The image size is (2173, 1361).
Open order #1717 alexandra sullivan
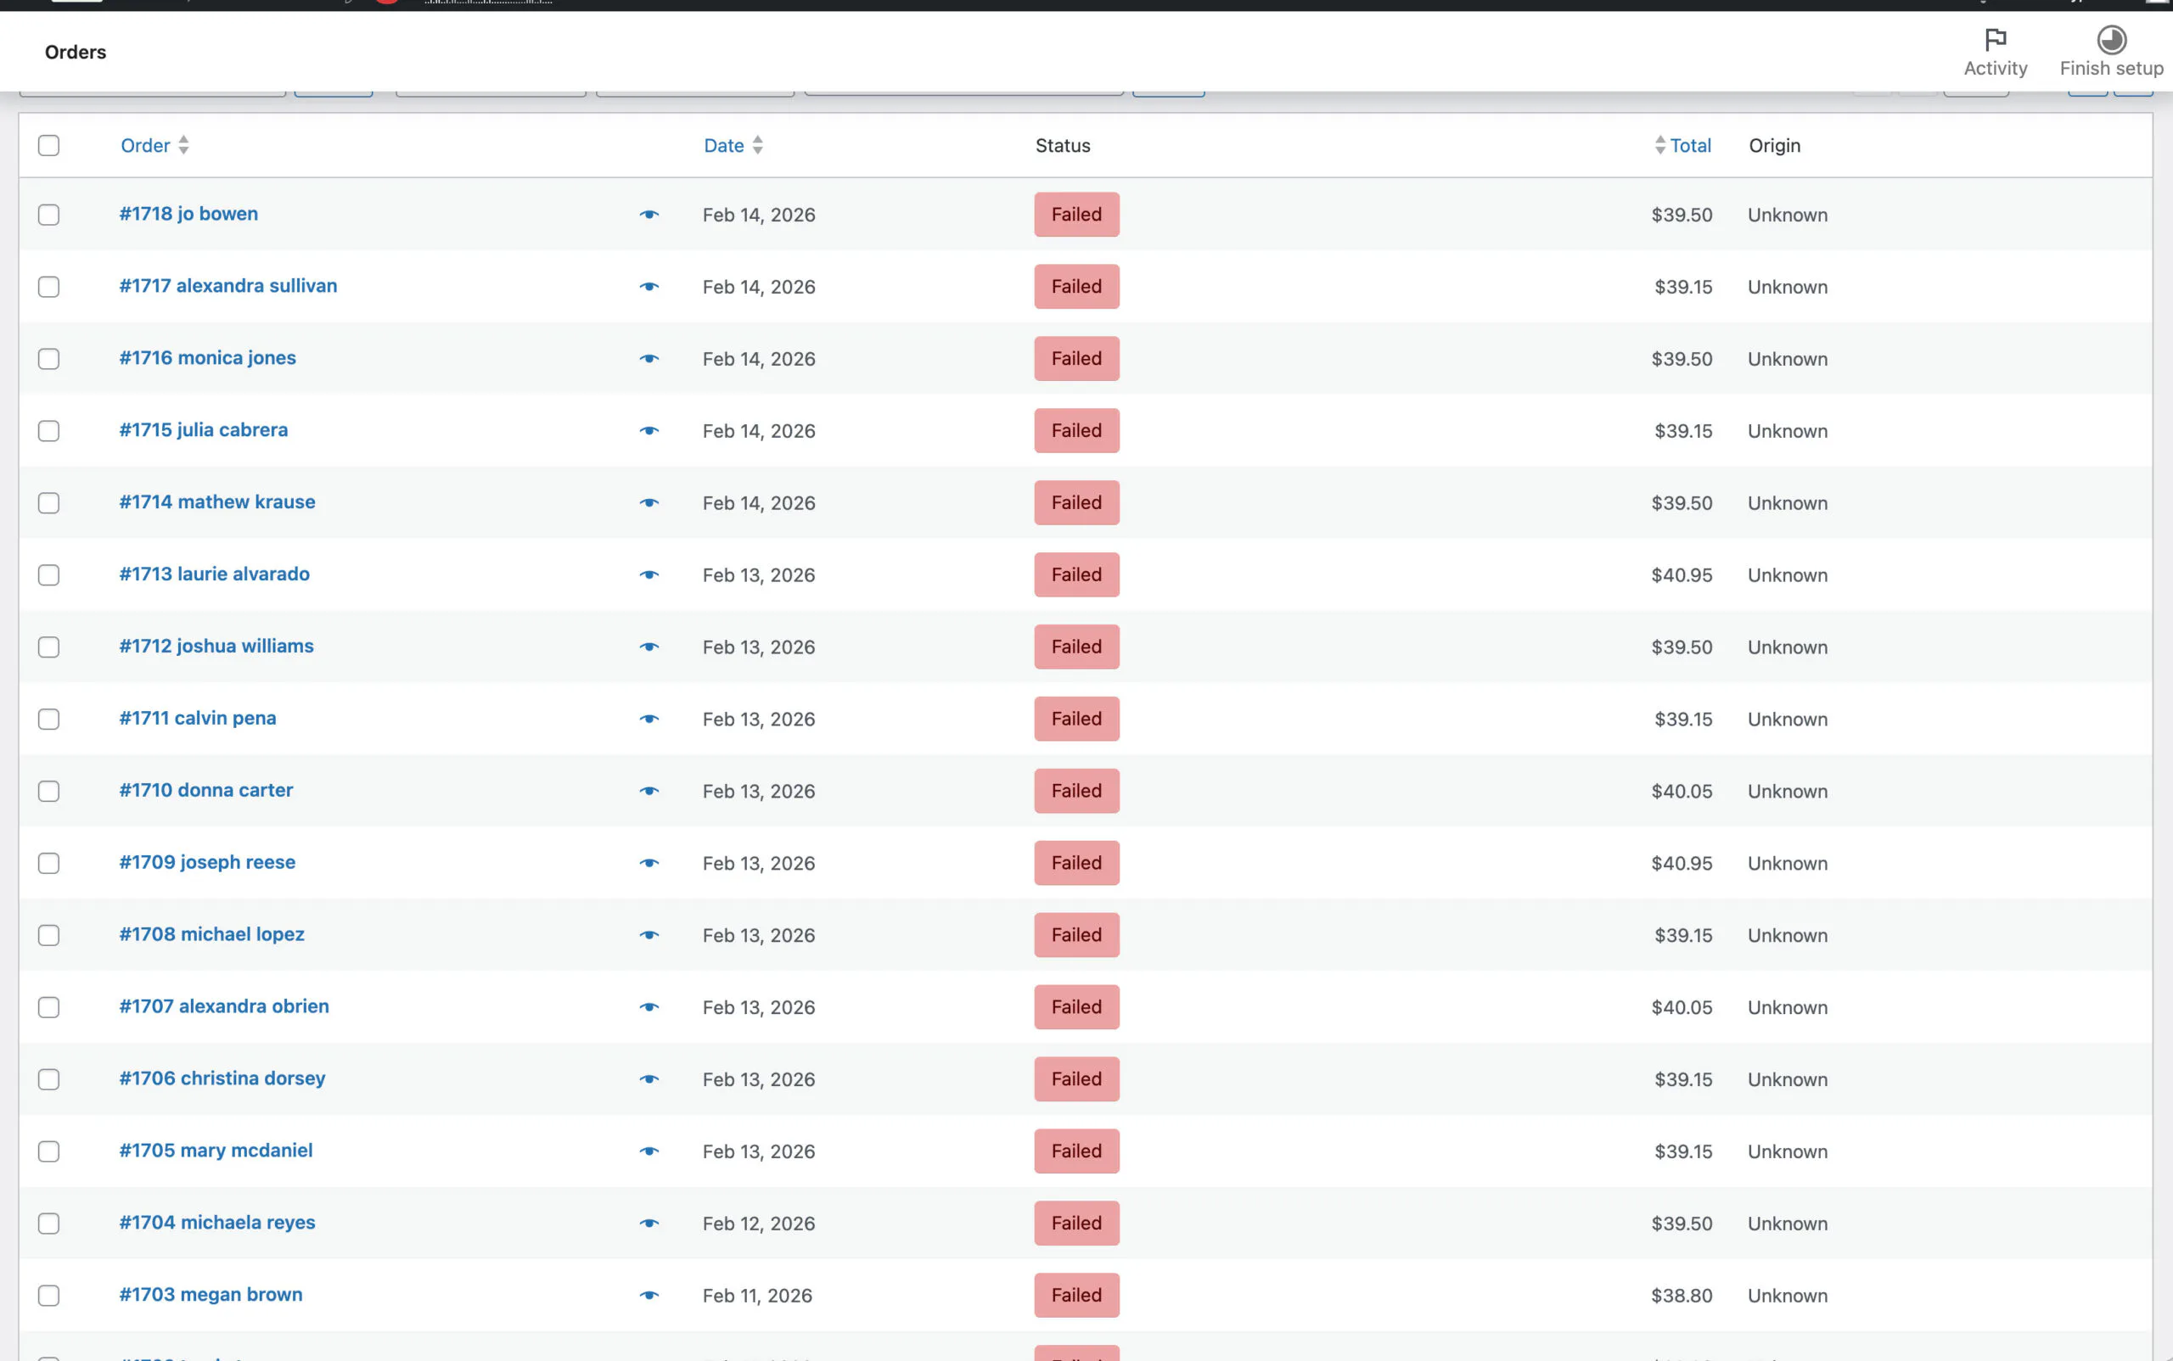point(227,285)
